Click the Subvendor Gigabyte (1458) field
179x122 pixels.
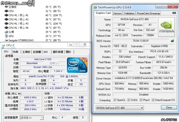tap(159, 46)
